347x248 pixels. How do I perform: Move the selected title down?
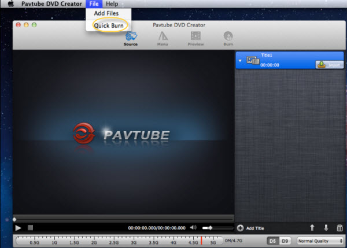click(x=326, y=228)
